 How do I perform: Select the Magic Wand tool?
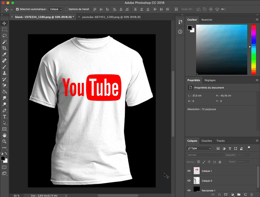pos(4,42)
